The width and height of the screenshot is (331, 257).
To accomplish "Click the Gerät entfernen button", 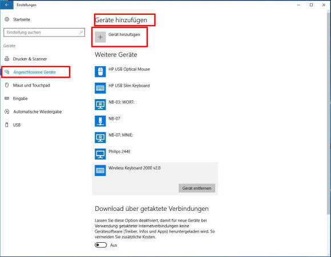I will point(197,188).
